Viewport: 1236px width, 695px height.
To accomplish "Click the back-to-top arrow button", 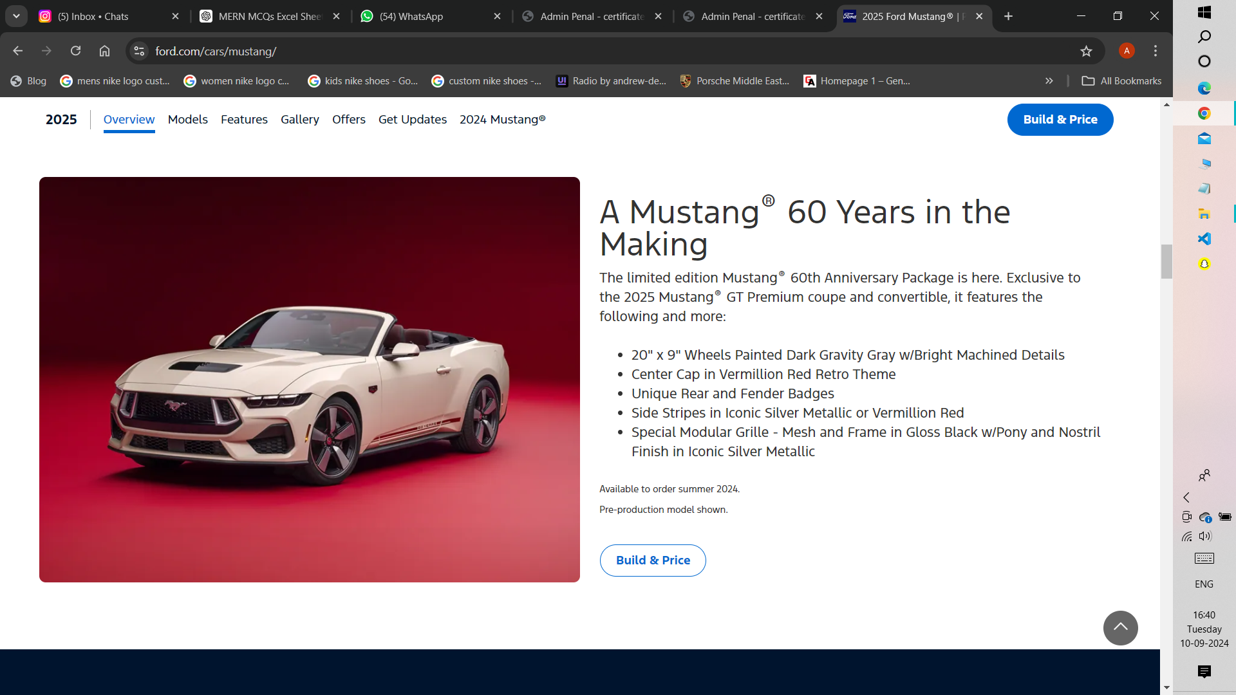I will (1121, 628).
